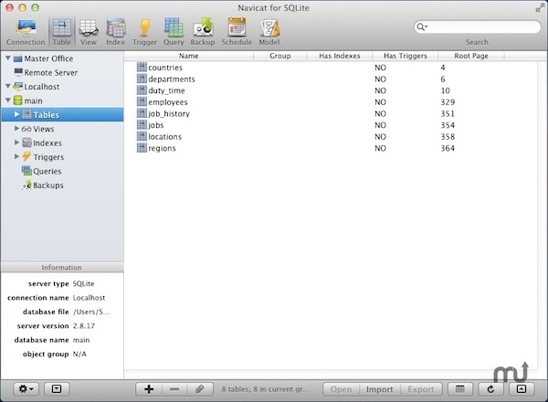The height and width of the screenshot is (402, 548).
Task: Sort by Has Triggers column header
Action: tap(406, 56)
